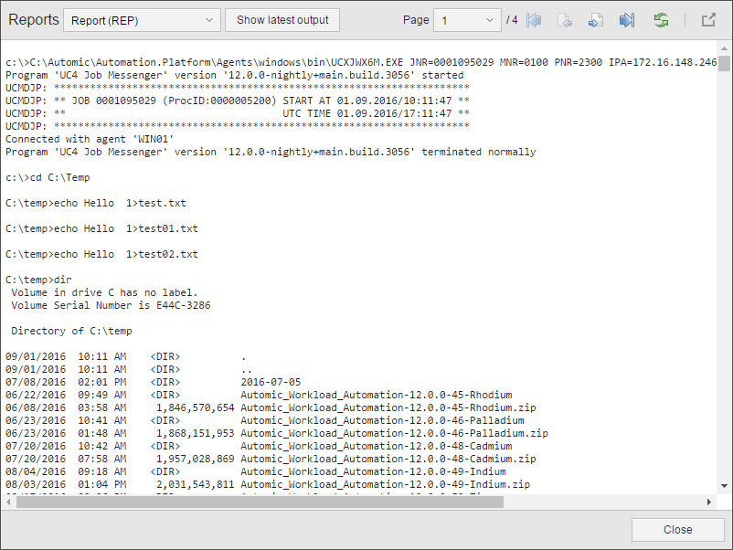
Task: Go to the next report page
Action: [596, 20]
